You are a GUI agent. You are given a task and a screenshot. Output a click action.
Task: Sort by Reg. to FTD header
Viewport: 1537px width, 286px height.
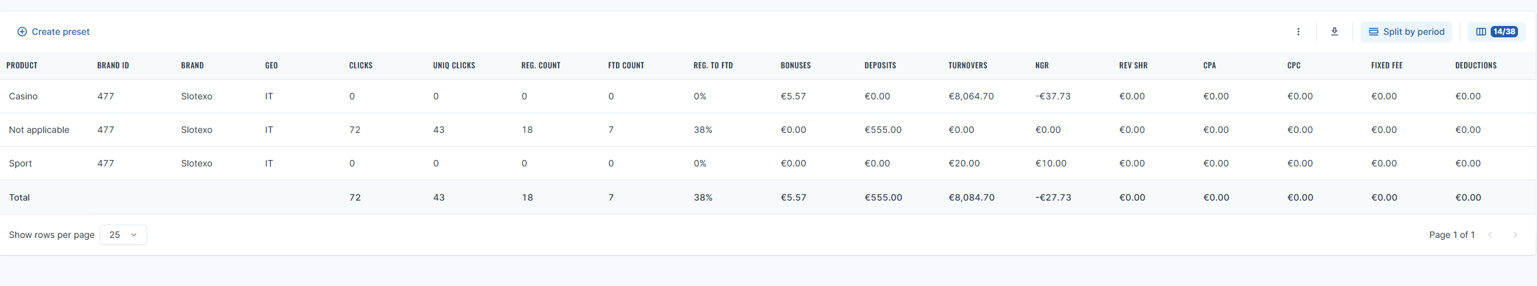tap(713, 66)
